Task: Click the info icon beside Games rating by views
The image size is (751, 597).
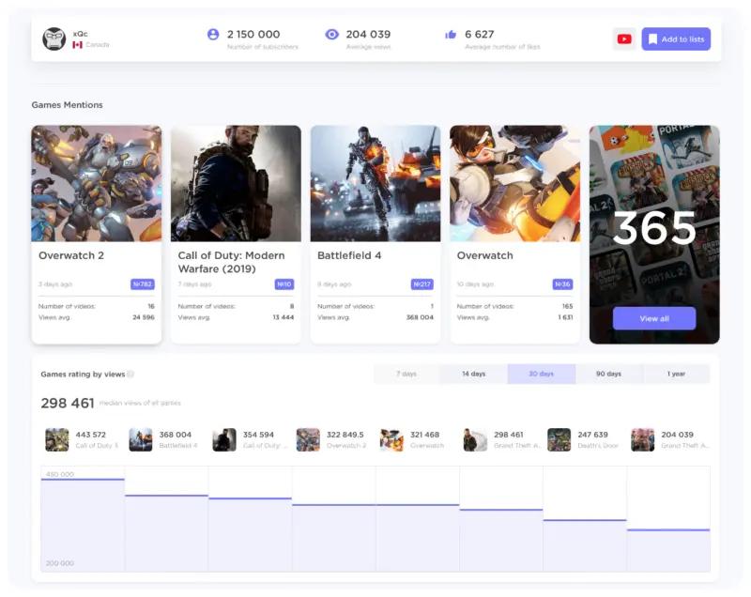Action: [x=130, y=374]
